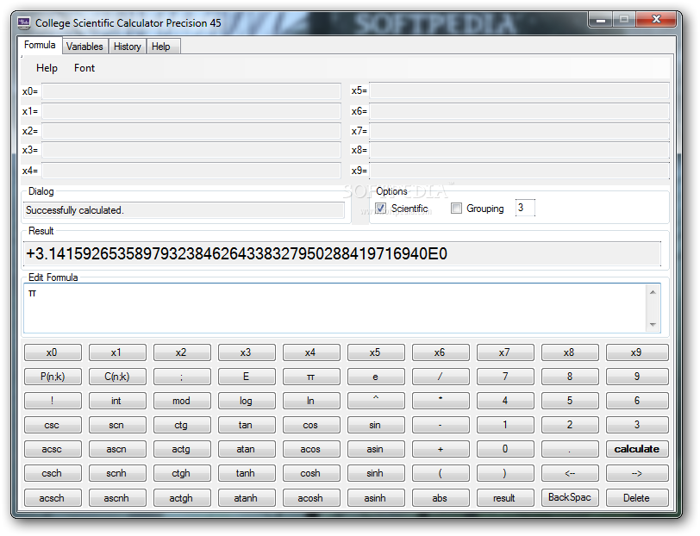
Task: Uncheck the Scientific option
Action: point(380,209)
